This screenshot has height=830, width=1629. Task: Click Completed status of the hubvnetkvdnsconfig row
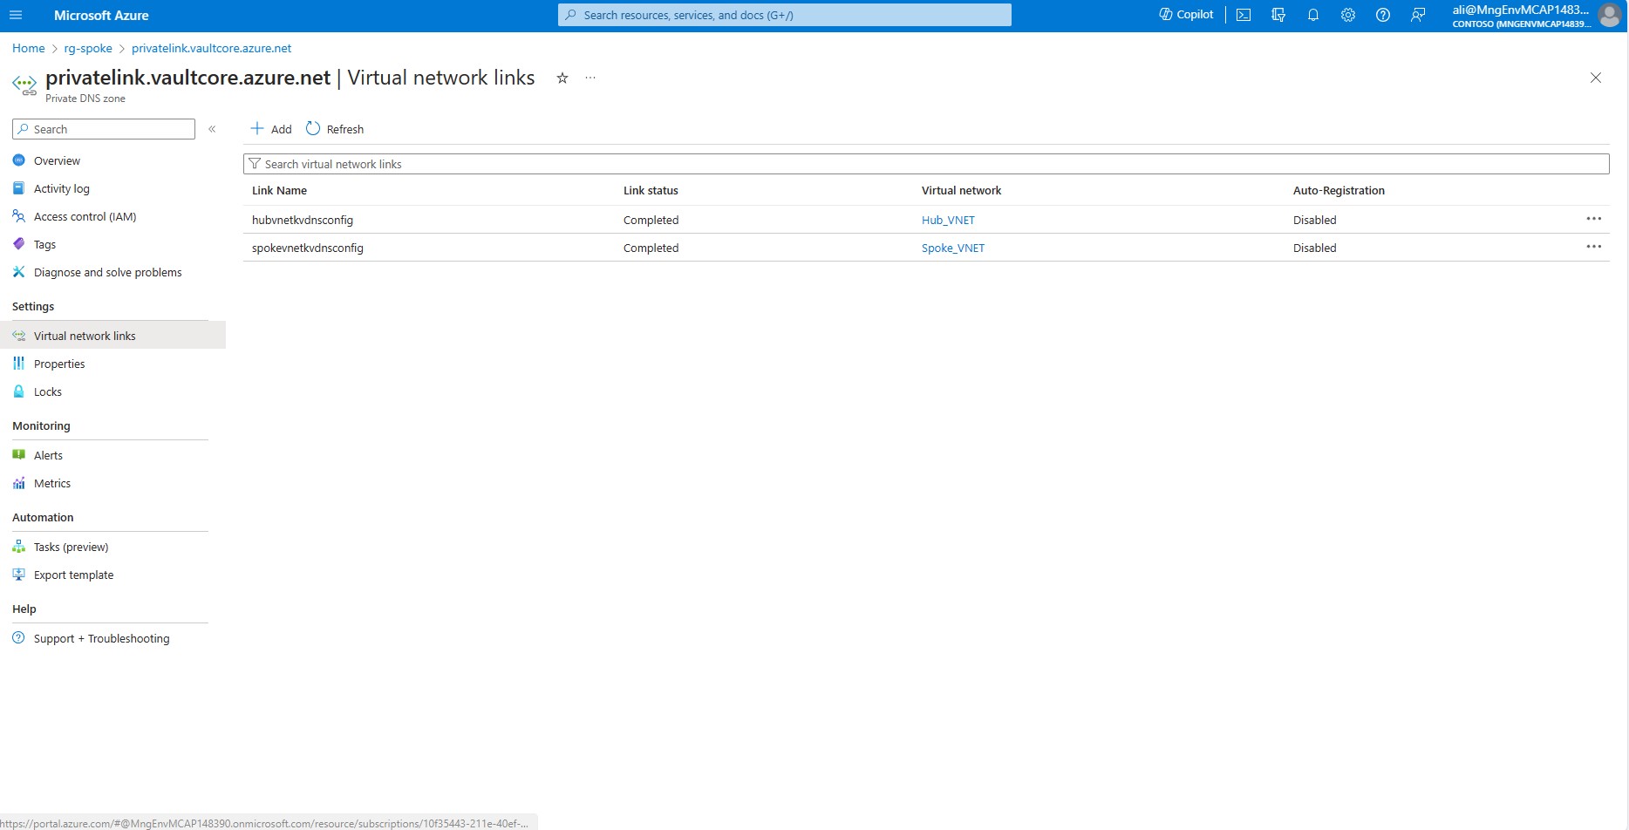click(651, 220)
